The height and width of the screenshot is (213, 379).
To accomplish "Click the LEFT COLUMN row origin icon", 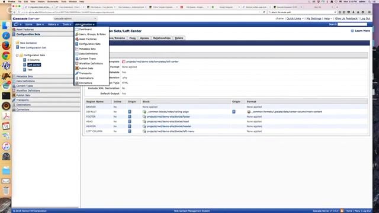I will click(130, 131).
